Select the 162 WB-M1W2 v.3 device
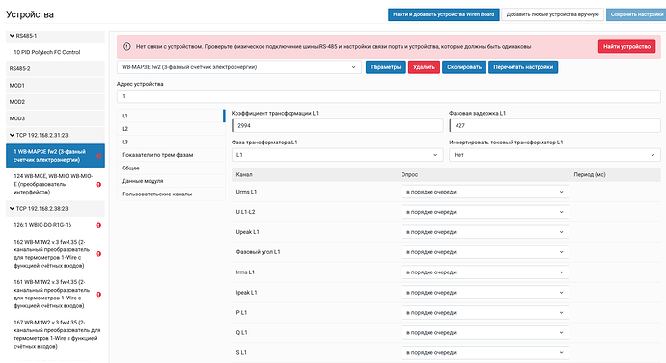Viewport: 666px width, 363px height. [55, 254]
